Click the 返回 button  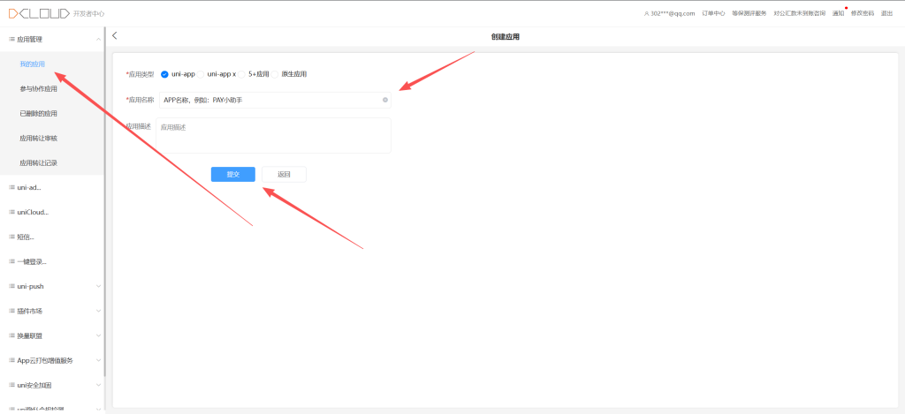click(x=284, y=174)
